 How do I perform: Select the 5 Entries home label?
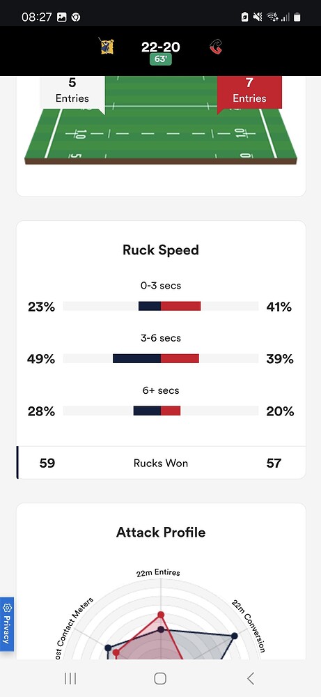pos(72,91)
